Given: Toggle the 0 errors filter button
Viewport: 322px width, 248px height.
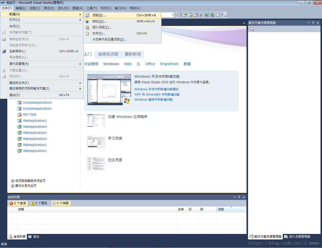Looking at the screenshot, I should 18,203.
